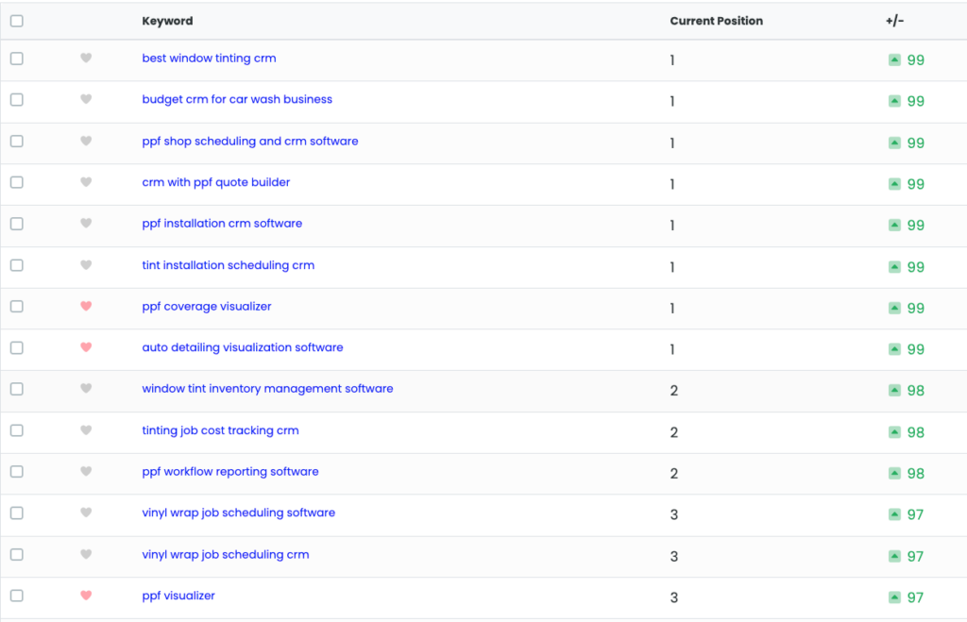
Task: Tick 'tint installation scheduling crm' row checkbox
Action: click(x=17, y=265)
